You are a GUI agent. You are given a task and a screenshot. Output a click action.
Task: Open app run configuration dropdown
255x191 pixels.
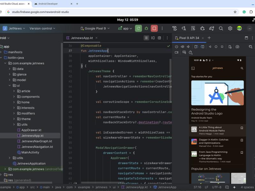pyautogui.click(x=125, y=28)
